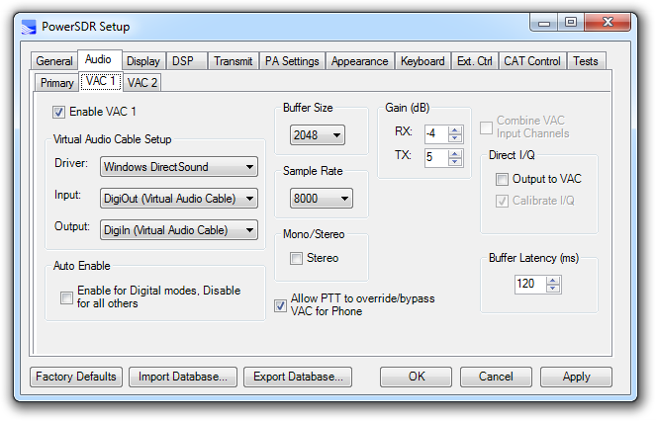656x421 pixels.
Task: Decrease TX gain with down arrow
Action: click(x=455, y=162)
